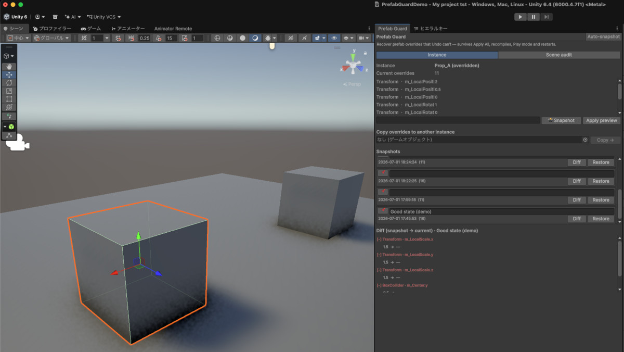
Task: Restore the Good state (demo) snapshot
Action: click(601, 219)
